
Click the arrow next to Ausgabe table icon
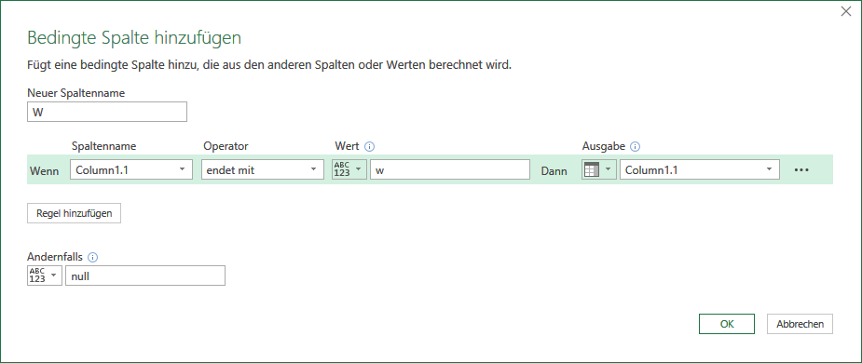[608, 169]
